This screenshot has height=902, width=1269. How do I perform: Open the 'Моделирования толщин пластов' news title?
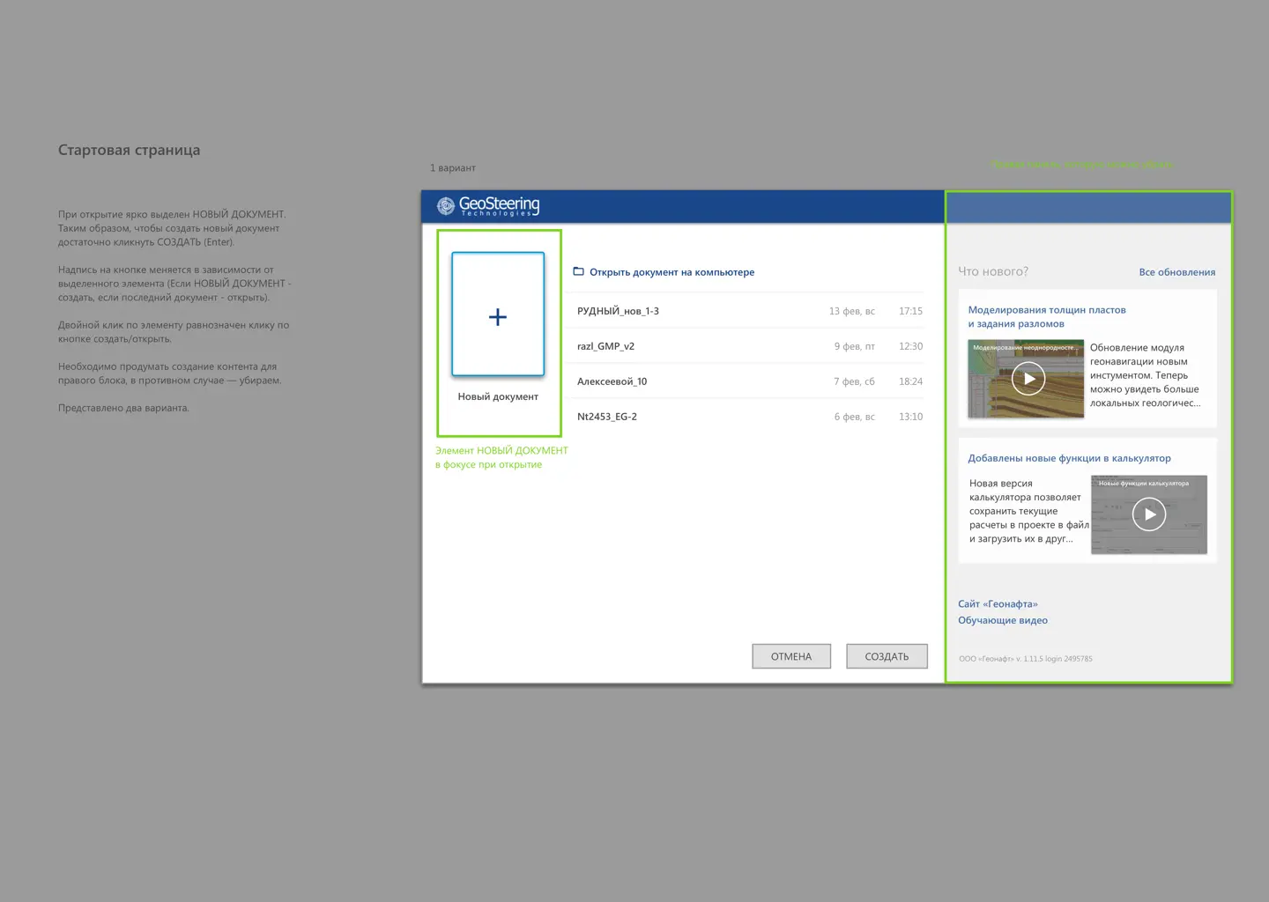pos(1047,317)
